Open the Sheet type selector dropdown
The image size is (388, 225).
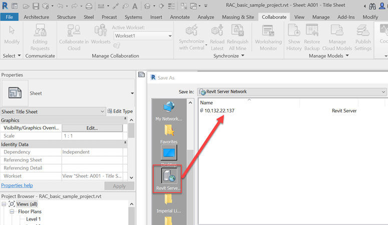pos(132,93)
